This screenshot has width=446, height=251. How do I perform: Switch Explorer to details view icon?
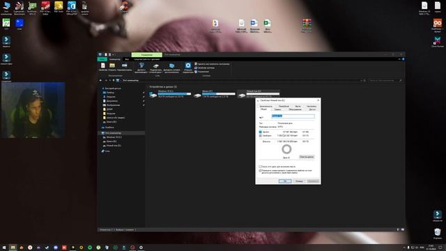[398, 229]
